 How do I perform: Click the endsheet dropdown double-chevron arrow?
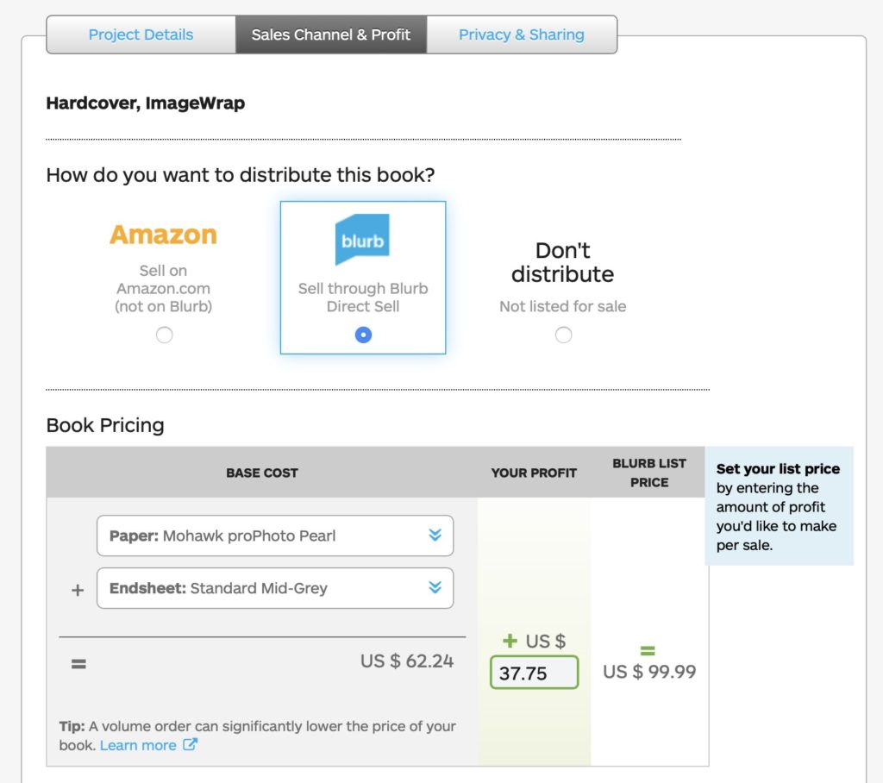tap(435, 587)
